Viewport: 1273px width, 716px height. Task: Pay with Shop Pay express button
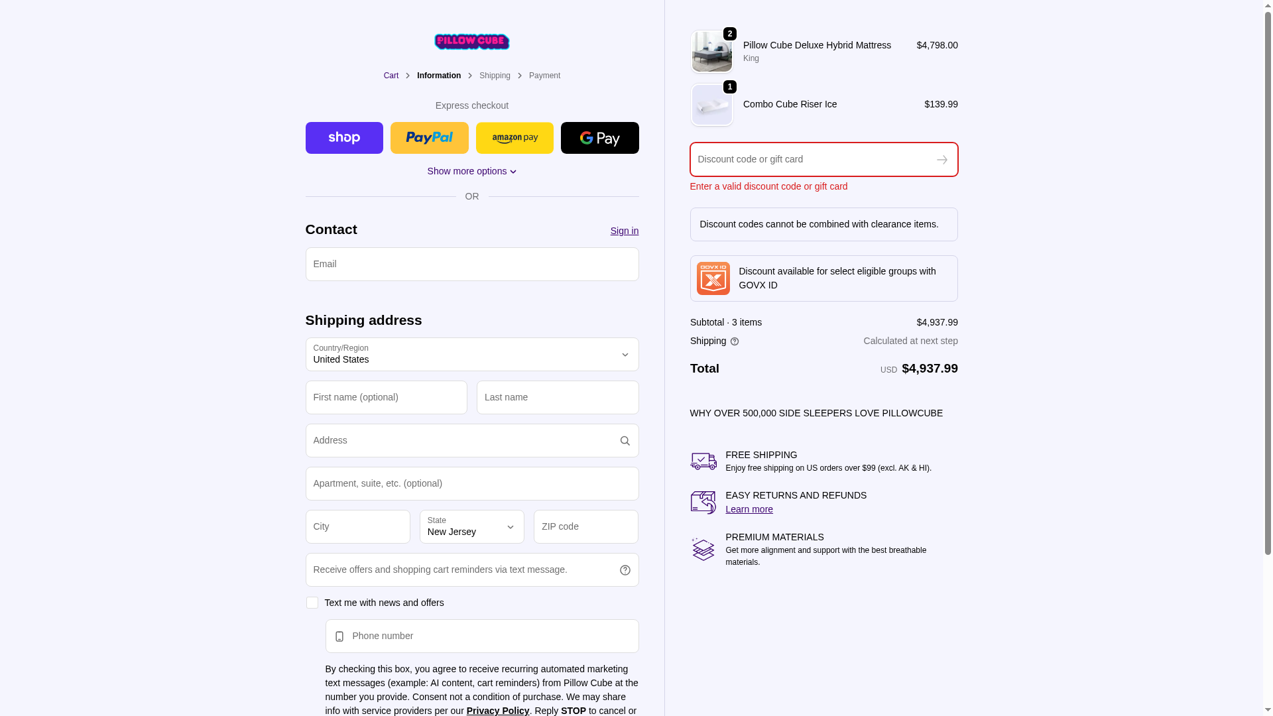point(344,138)
